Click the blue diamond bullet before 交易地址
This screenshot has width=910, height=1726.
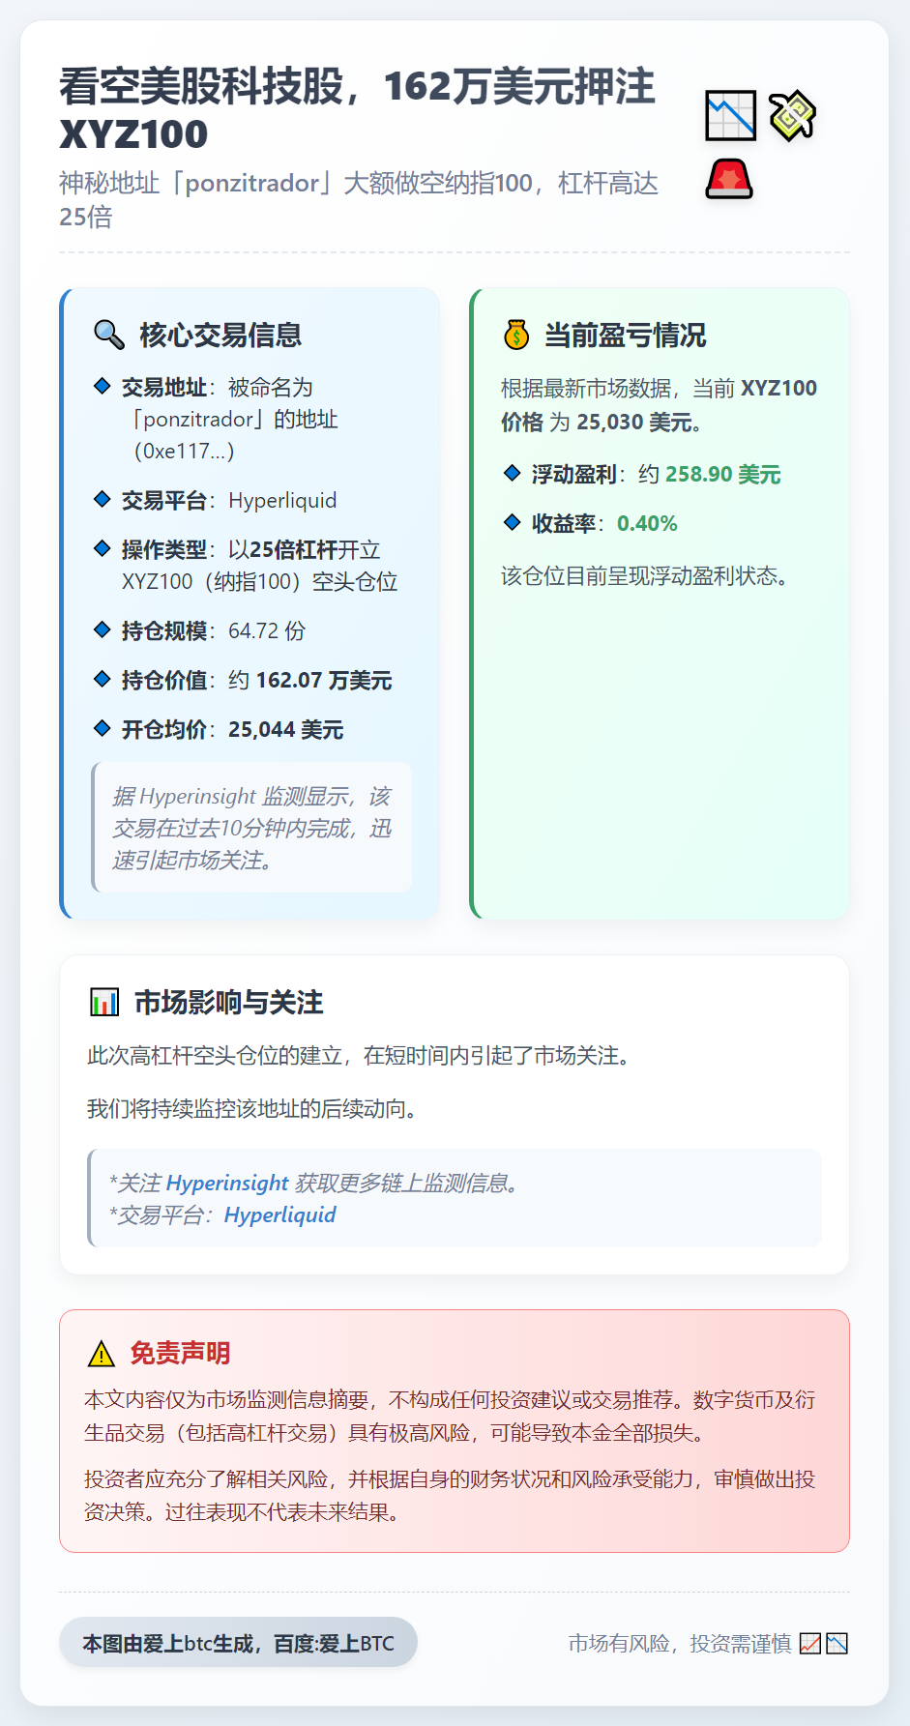coord(102,386)
